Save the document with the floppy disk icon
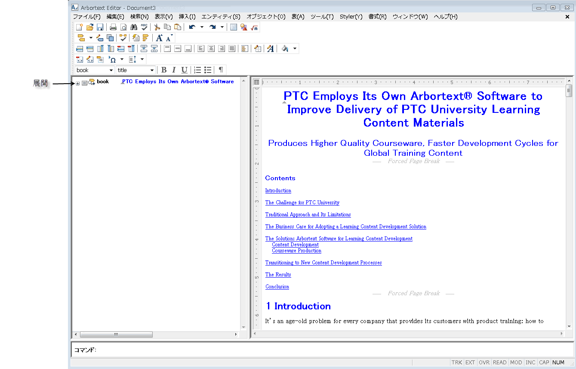 100,27
